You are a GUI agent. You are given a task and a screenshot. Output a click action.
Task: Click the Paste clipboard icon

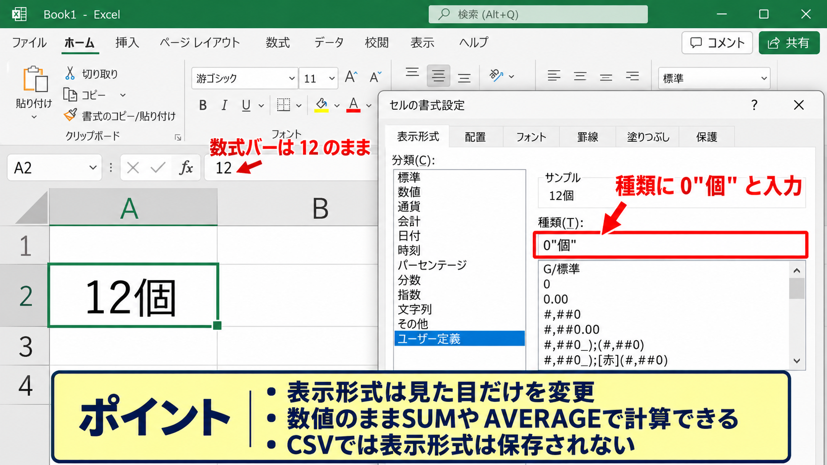[x=36, y=79]
